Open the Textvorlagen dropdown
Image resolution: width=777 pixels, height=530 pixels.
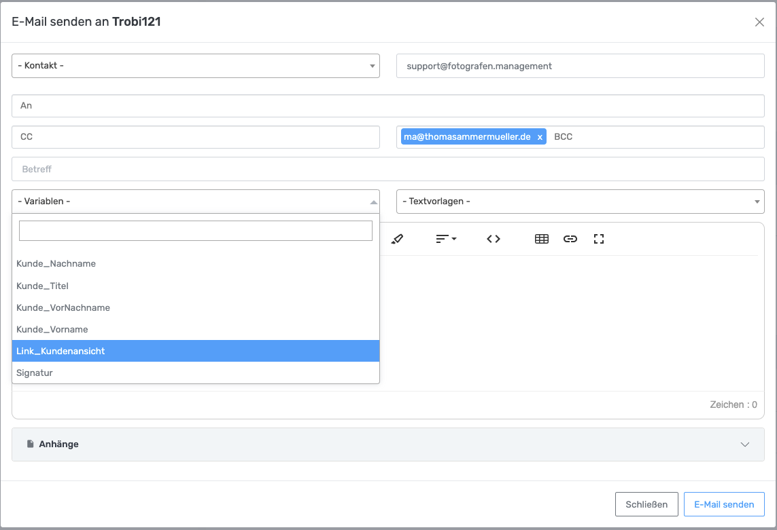(580, 202)
